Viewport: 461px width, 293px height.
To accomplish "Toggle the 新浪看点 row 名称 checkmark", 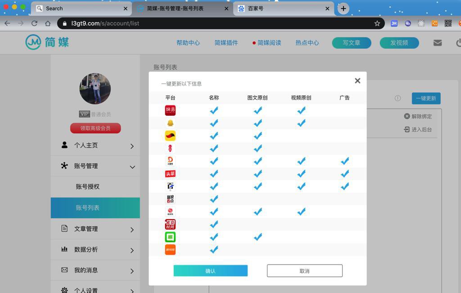I will (x=214, y=199).
